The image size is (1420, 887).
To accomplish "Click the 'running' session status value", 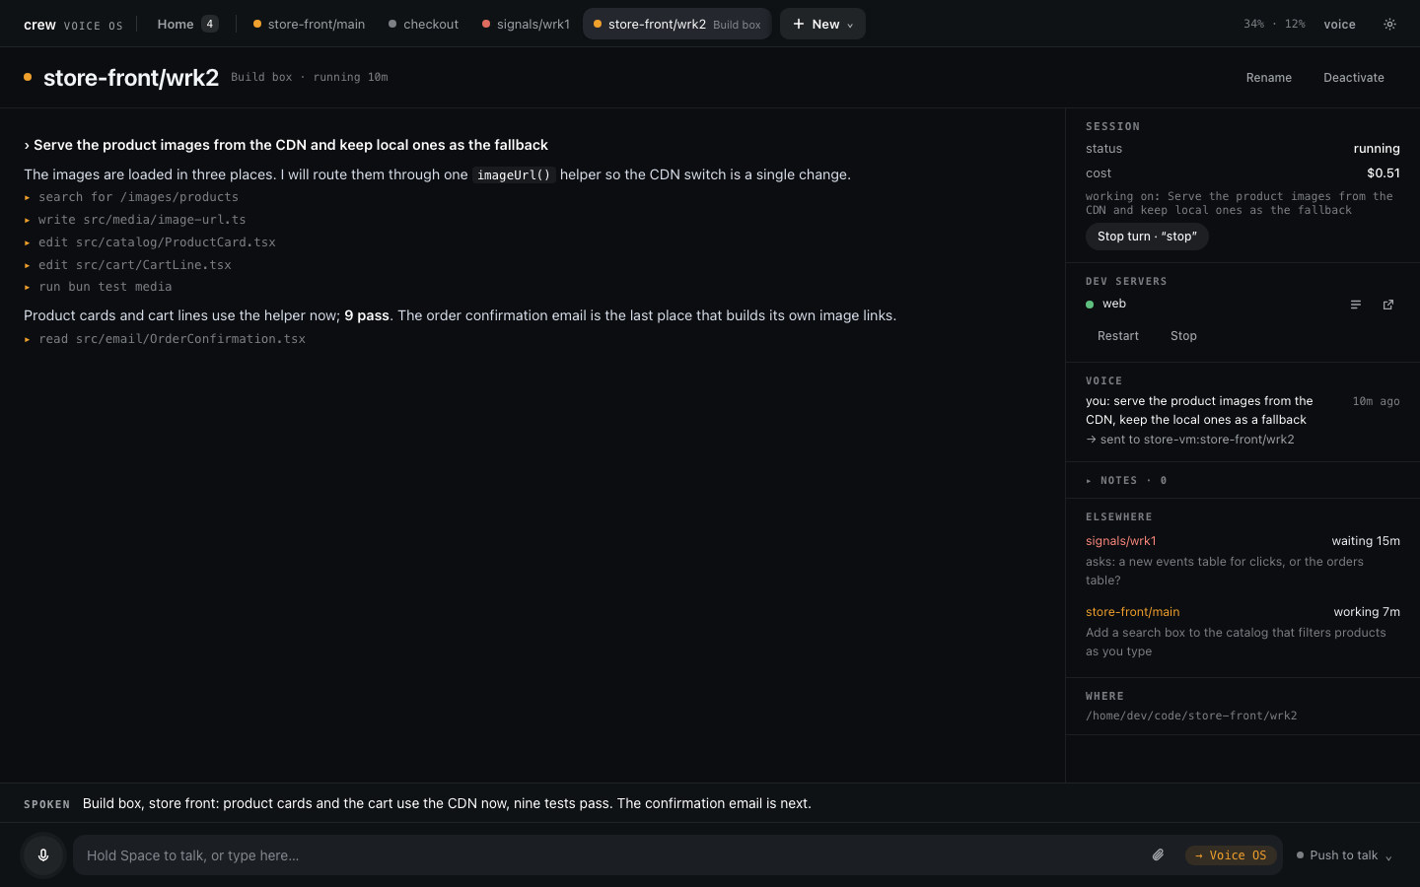I will [1377, 149].
